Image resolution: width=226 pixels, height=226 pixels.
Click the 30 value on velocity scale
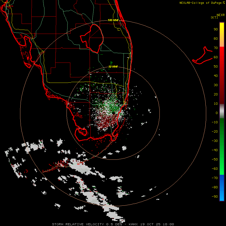pyautogui.click(x=216, y=85)
